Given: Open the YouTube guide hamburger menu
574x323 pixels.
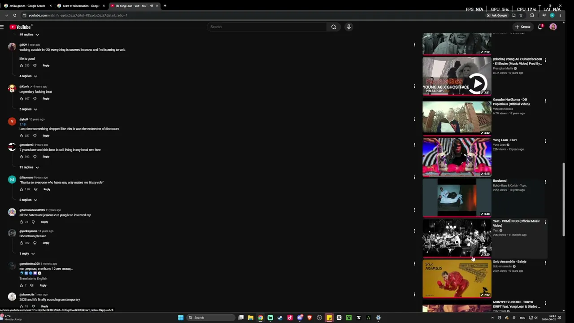Looking at the screenshot, I should [2, 27].
